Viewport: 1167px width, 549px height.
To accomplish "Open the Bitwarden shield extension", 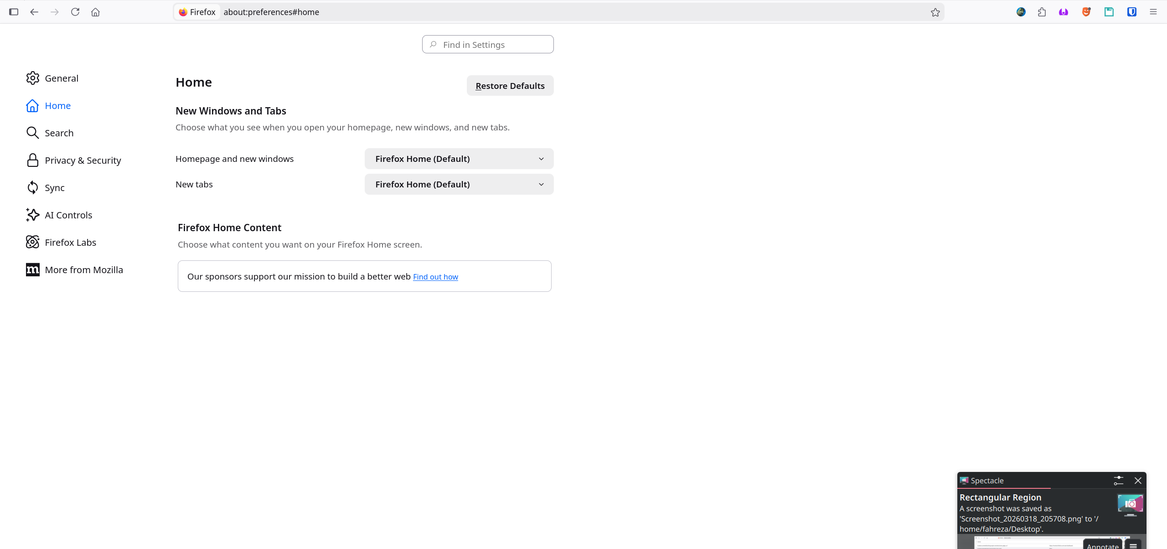I will tap(1131, 12).
